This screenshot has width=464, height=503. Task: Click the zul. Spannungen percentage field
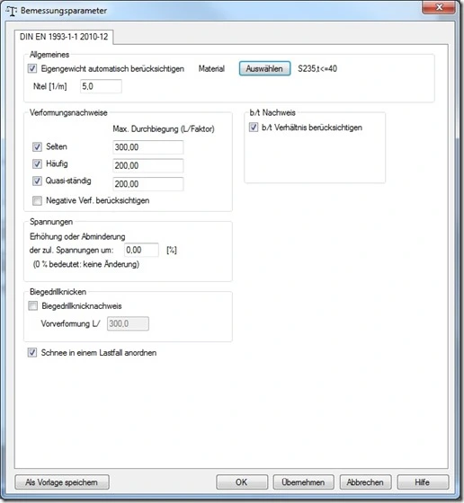[x=141, y=250]
